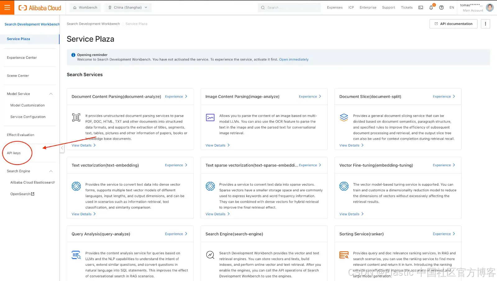Click the Document Content Parsing card icon
This screenshot has width=497, height=281.
76,117
